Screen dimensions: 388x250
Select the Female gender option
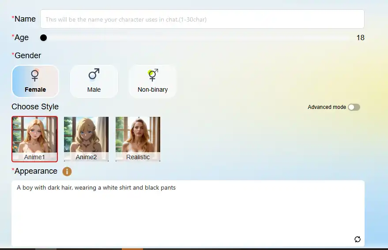[35, 81]
